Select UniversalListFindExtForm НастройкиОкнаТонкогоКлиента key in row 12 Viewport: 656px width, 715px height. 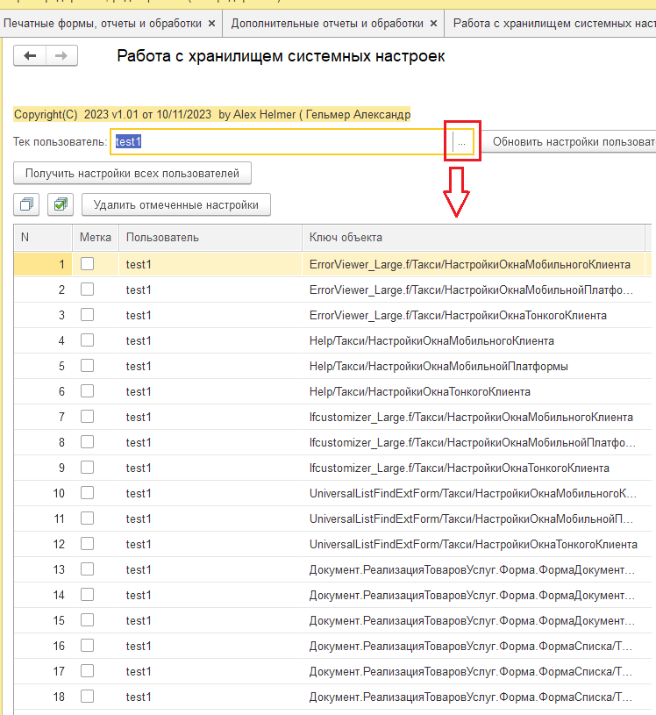[474, 545]
